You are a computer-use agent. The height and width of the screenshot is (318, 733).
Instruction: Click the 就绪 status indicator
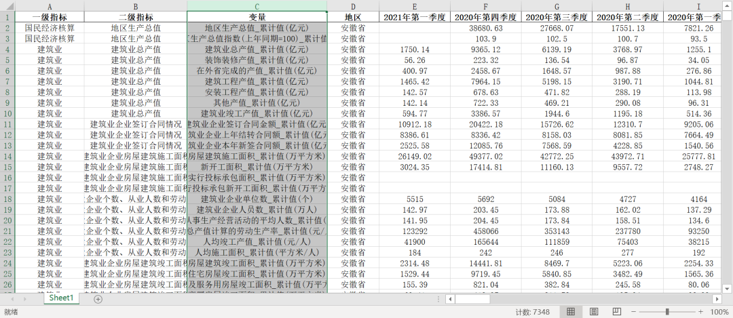[12, 311]
